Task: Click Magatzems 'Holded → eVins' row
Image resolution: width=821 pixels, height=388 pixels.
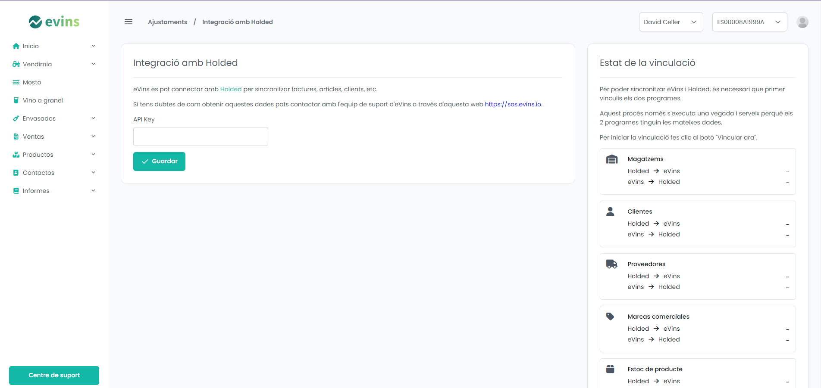Action: (708, 171)
